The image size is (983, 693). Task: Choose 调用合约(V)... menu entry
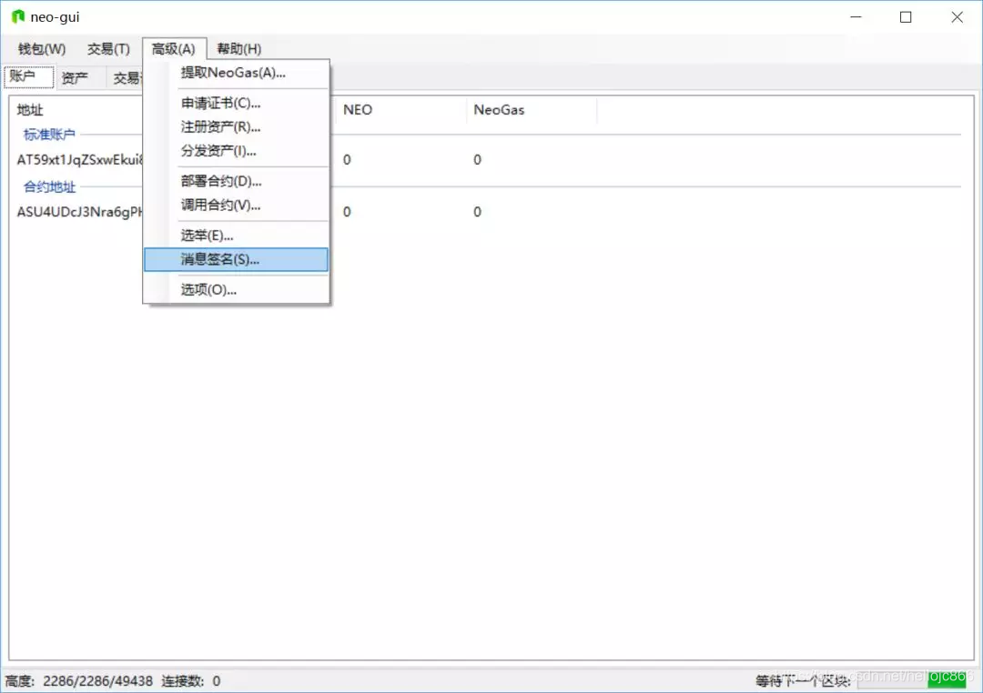[236, 205]
